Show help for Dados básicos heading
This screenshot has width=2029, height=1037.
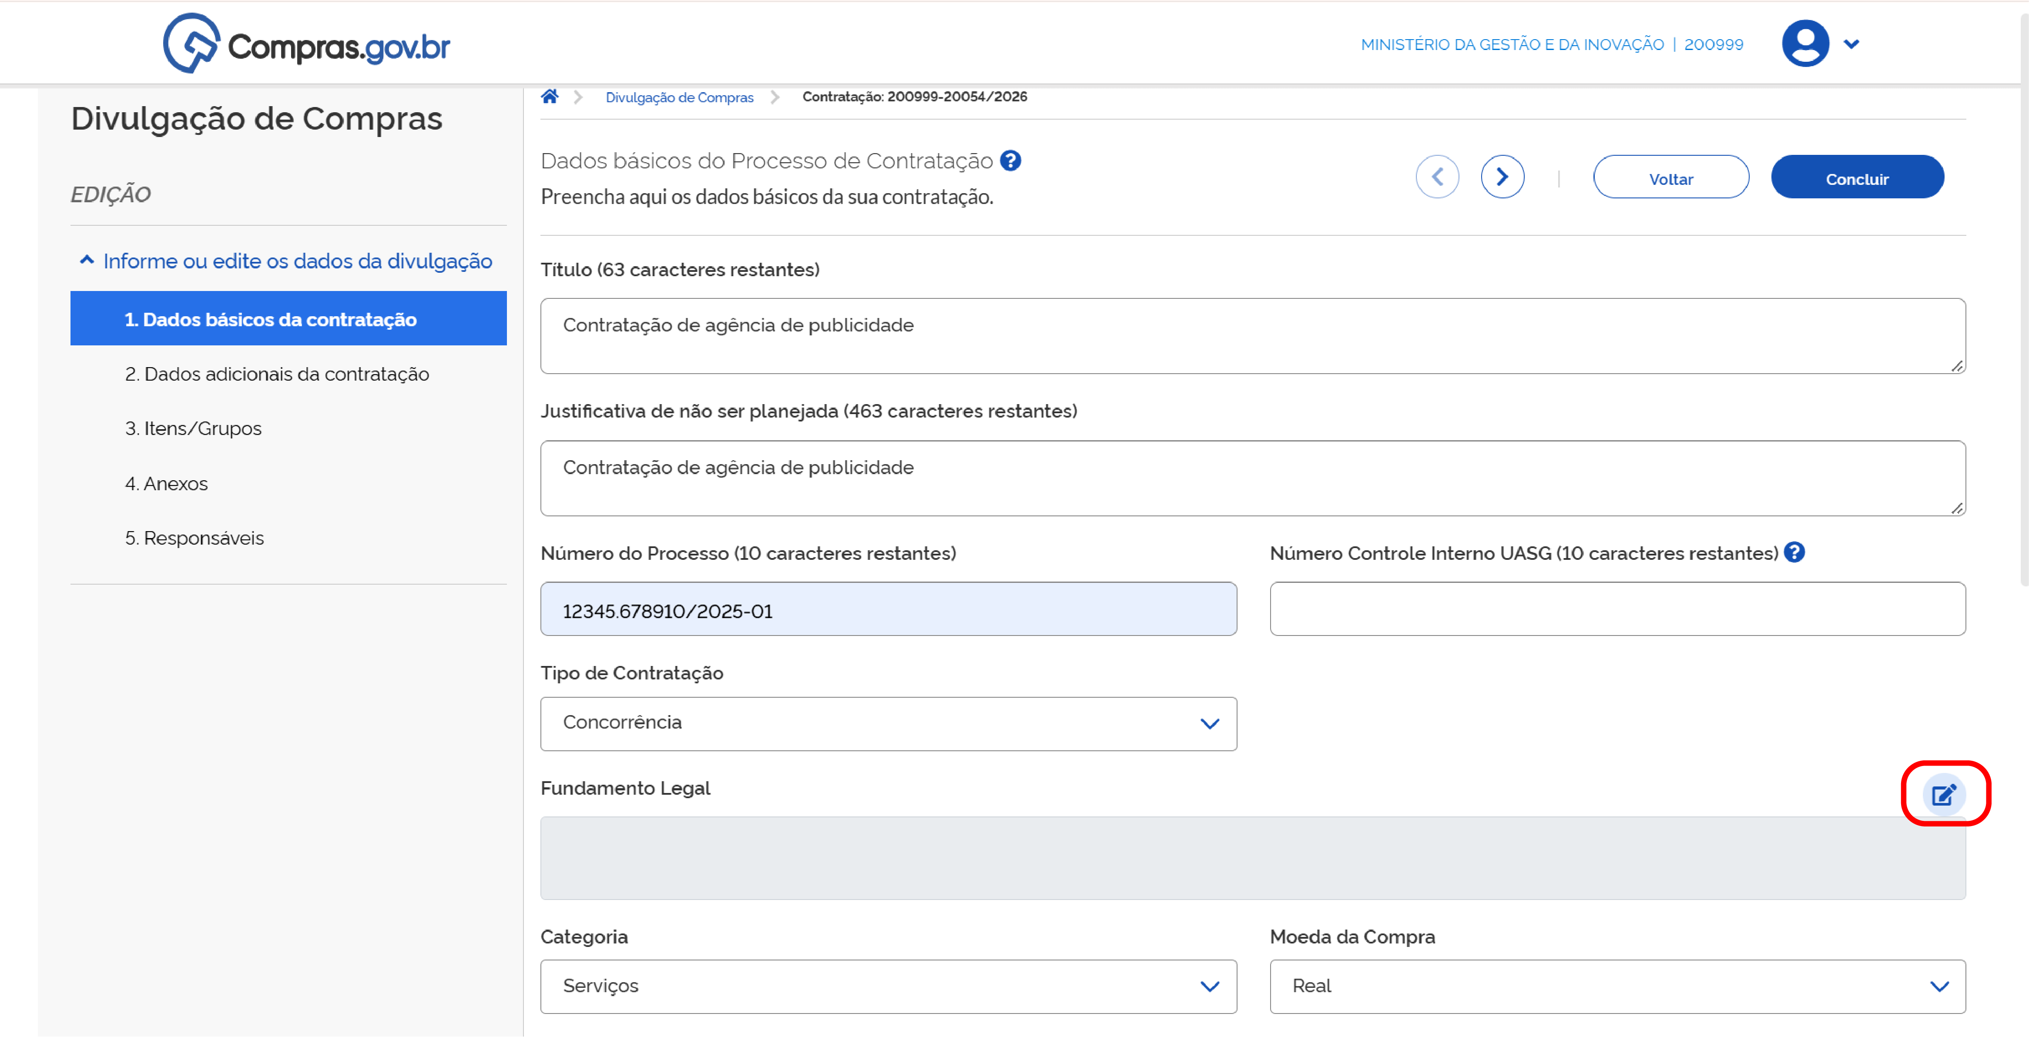(x=1010, y=161)
